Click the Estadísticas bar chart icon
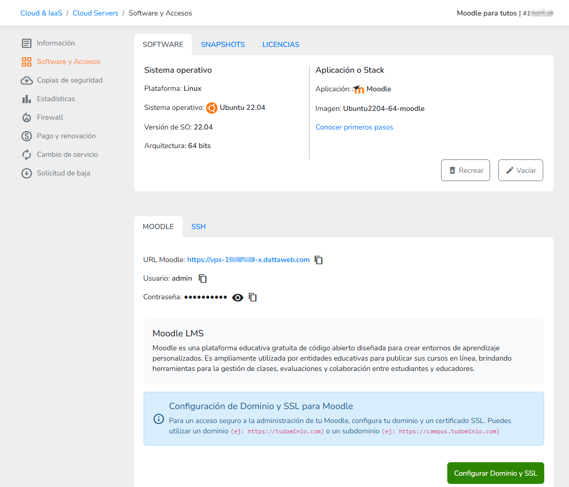This screenshot has width=569, height=487. [x=26, y=99]
